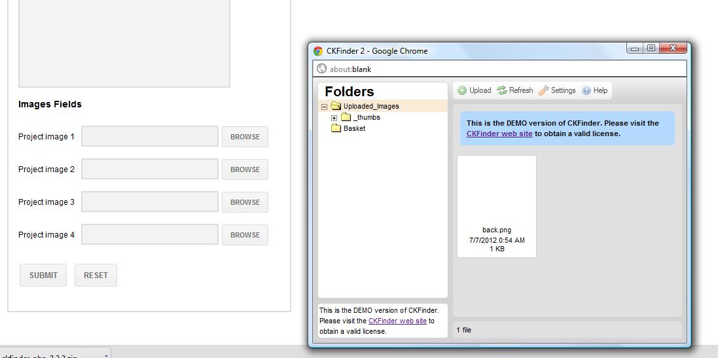Expand the _thumbs folder node
Viewport: 718px width, 358px height.
pos(334,118)
